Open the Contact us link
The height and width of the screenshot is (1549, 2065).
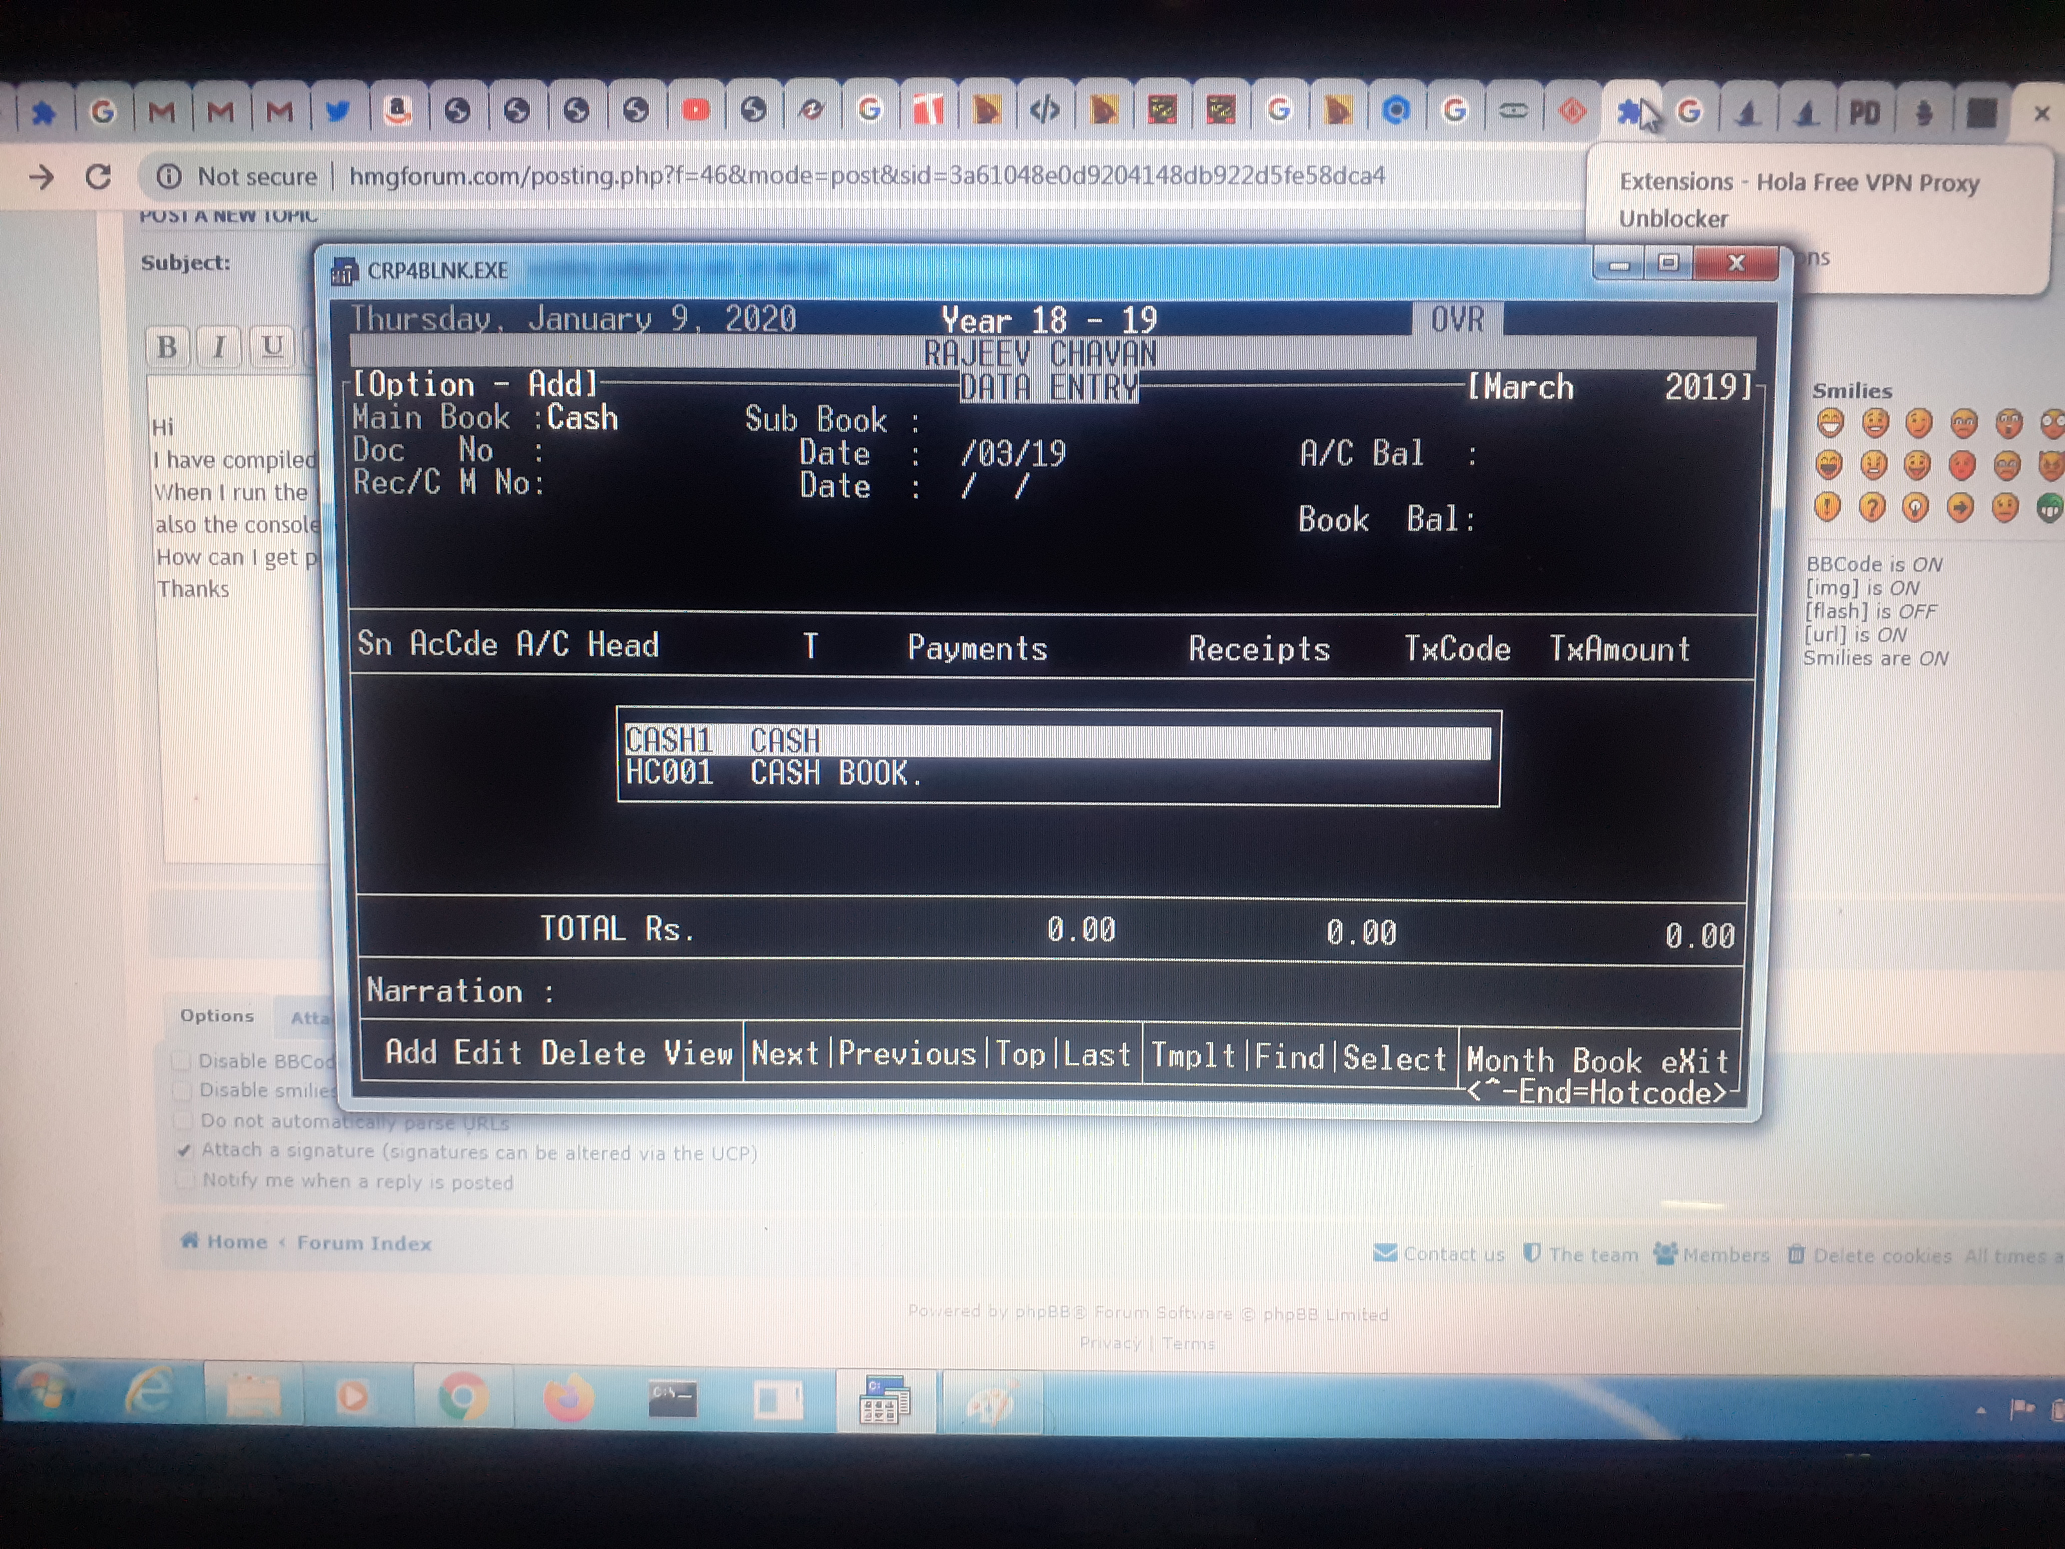[x=1440, y=1254]
